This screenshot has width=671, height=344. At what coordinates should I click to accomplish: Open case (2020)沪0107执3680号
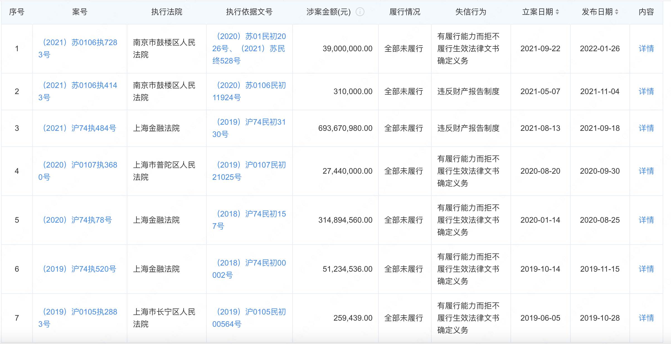78,171
